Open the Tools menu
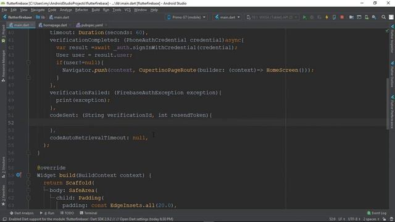This screenshot has height=222, width=395. click(x=117, y=10)
